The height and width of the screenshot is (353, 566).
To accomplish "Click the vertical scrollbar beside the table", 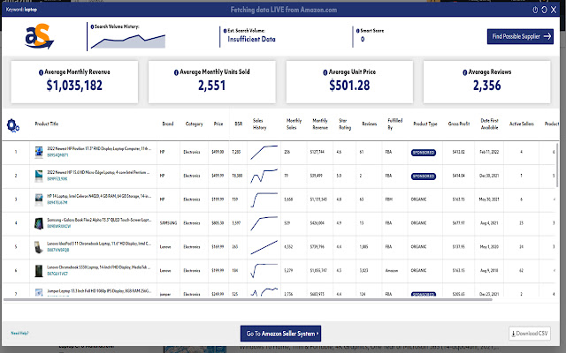I will pos(557,165).
